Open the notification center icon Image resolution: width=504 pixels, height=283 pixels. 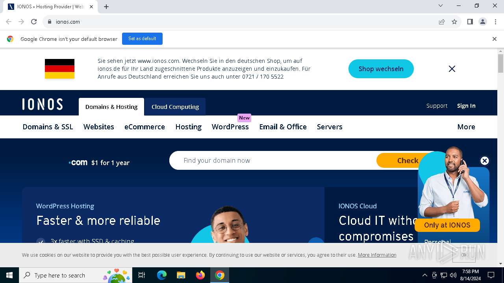click(491, 276)
